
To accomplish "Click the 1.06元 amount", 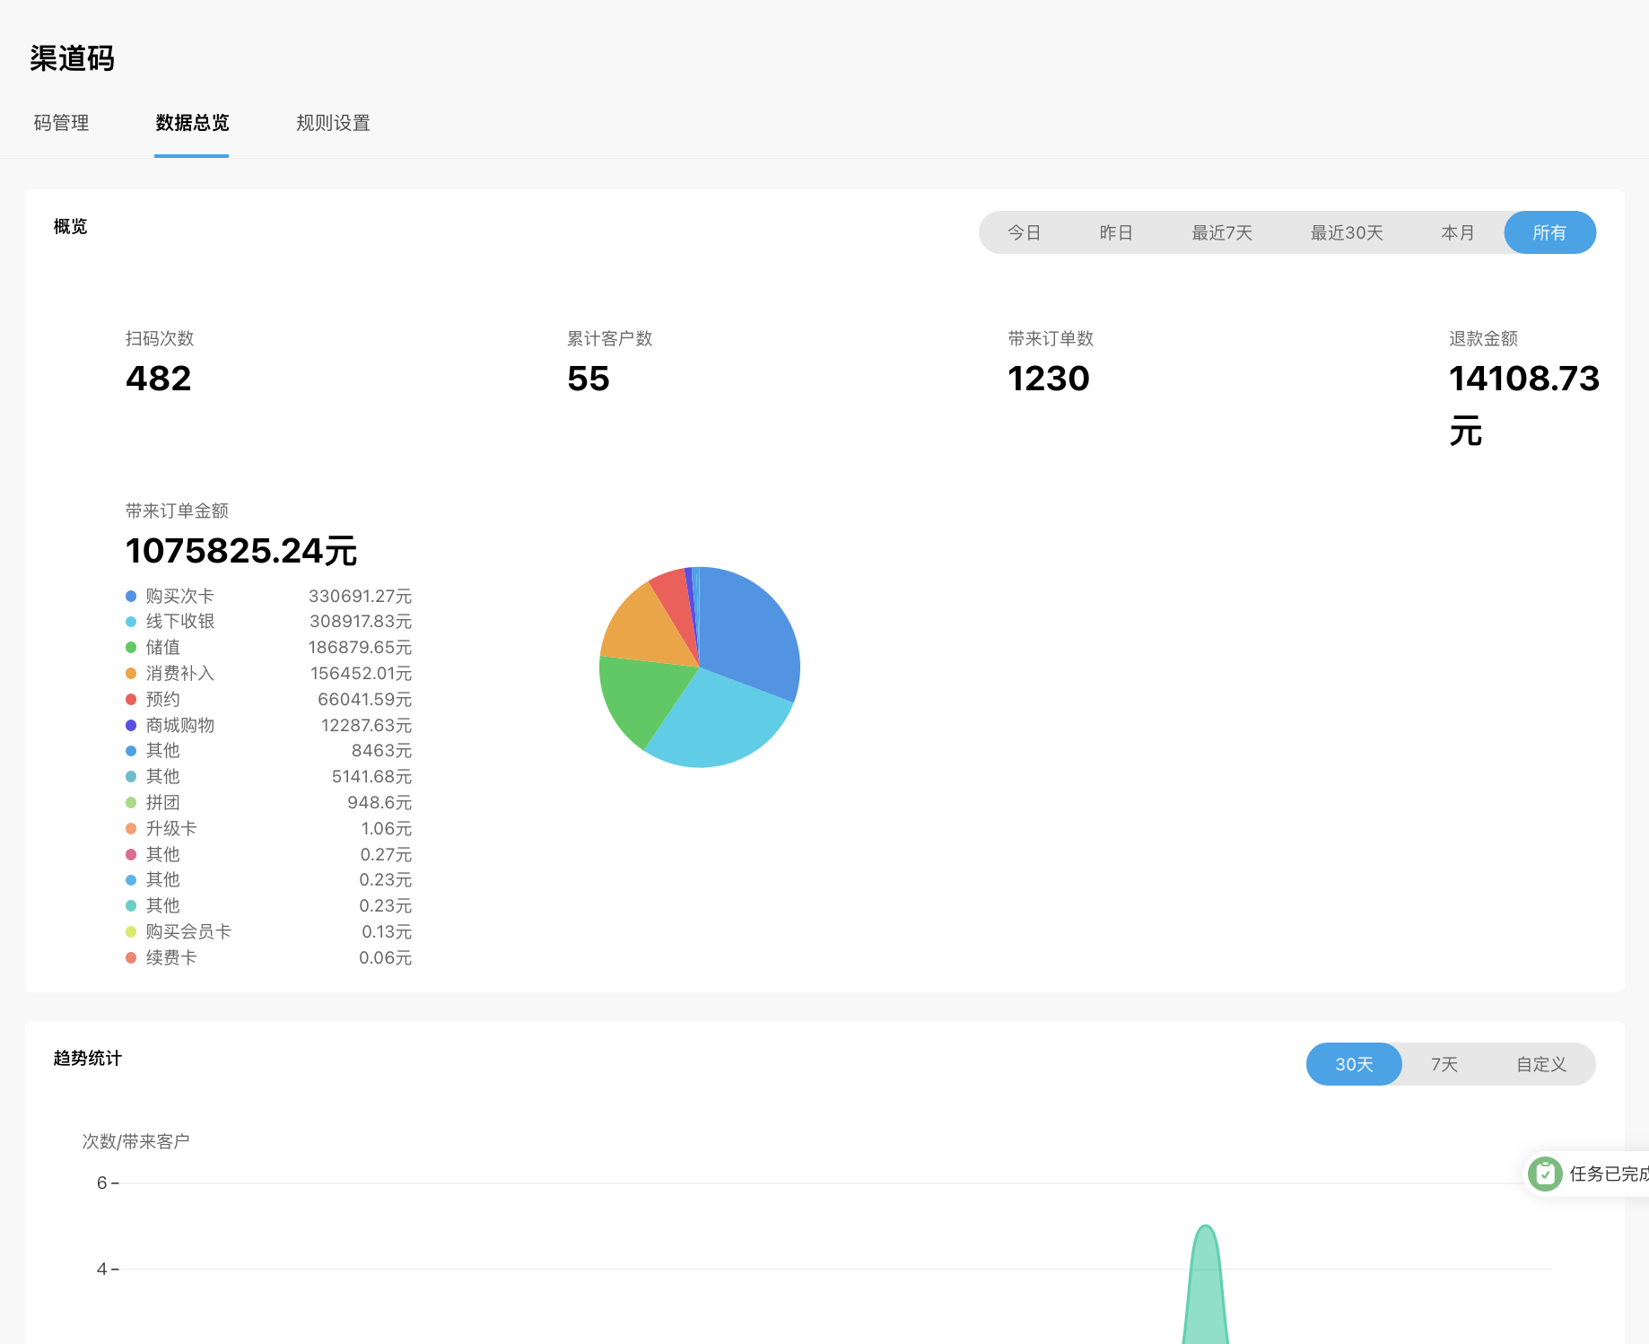I will (x=386, y=828).
